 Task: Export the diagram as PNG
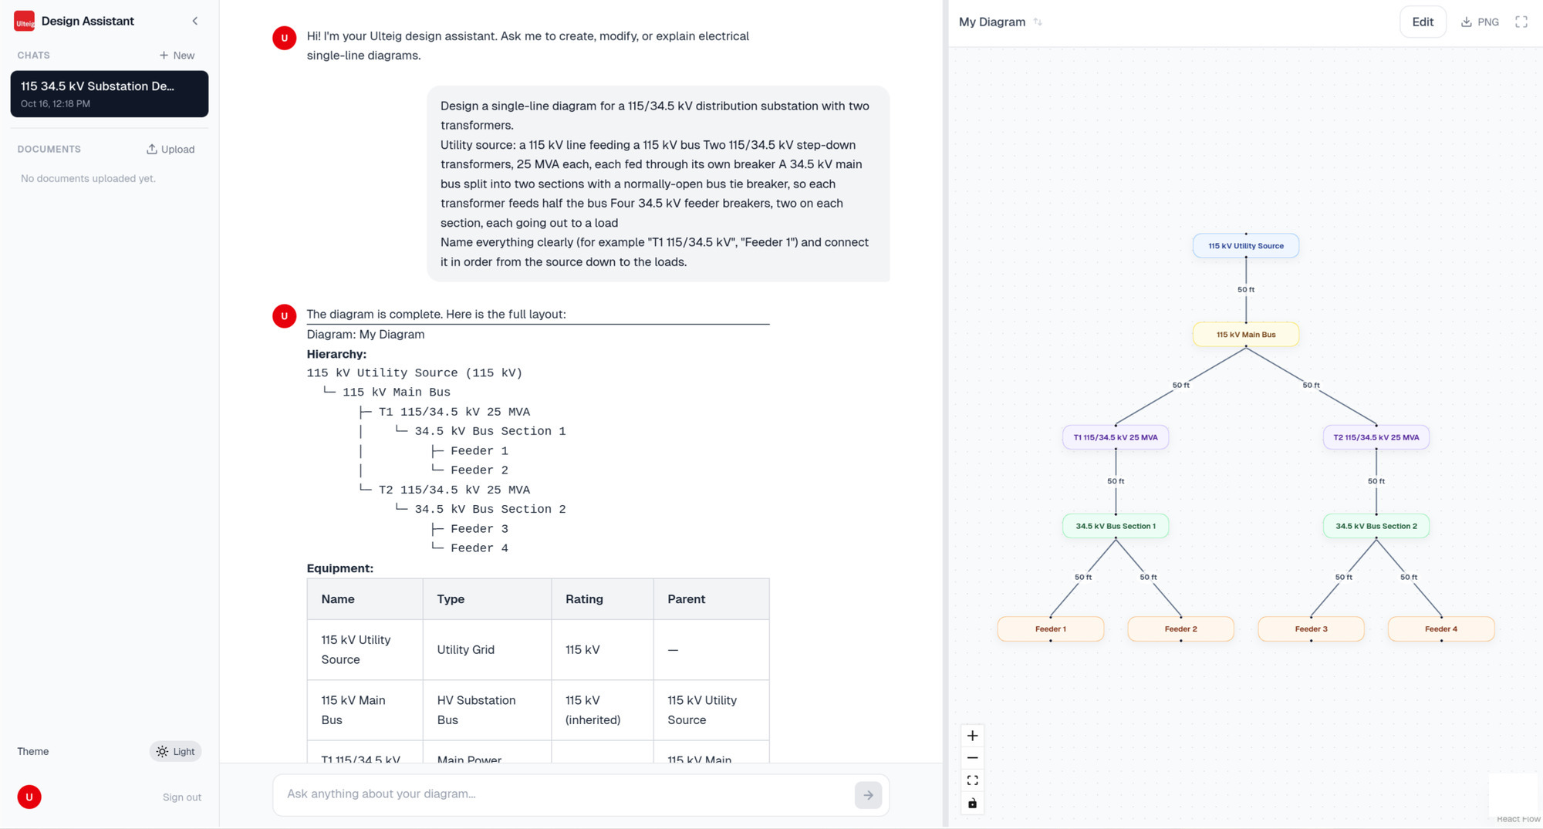point(1480,22)
